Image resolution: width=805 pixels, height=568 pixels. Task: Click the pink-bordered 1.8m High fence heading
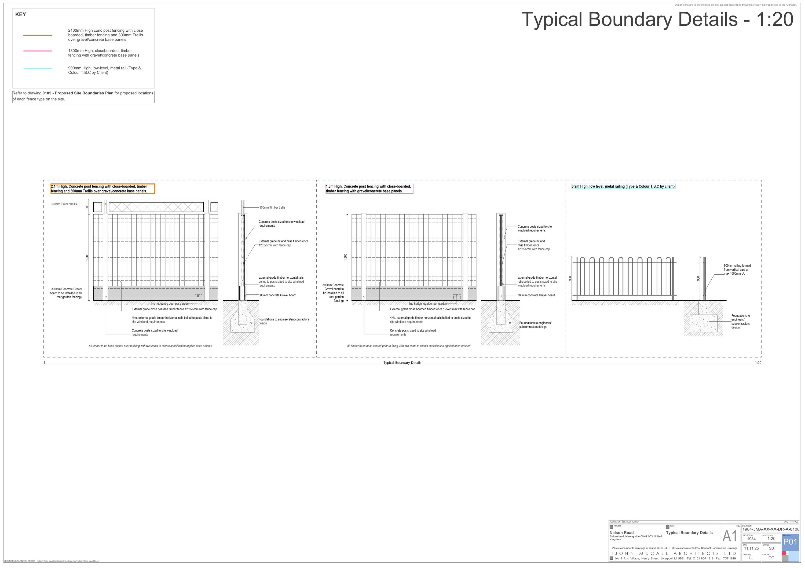(369, 189)
